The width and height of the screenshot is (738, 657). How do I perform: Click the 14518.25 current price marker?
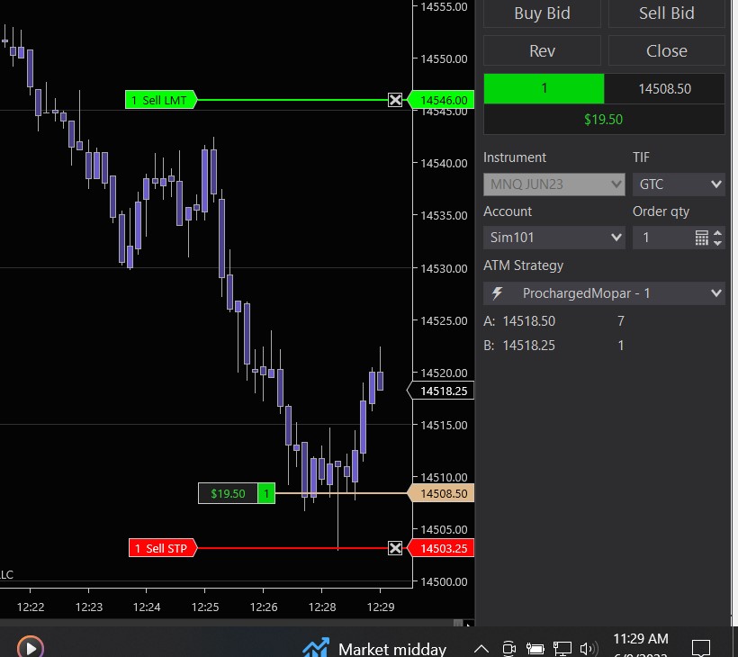tap(440, 391)
